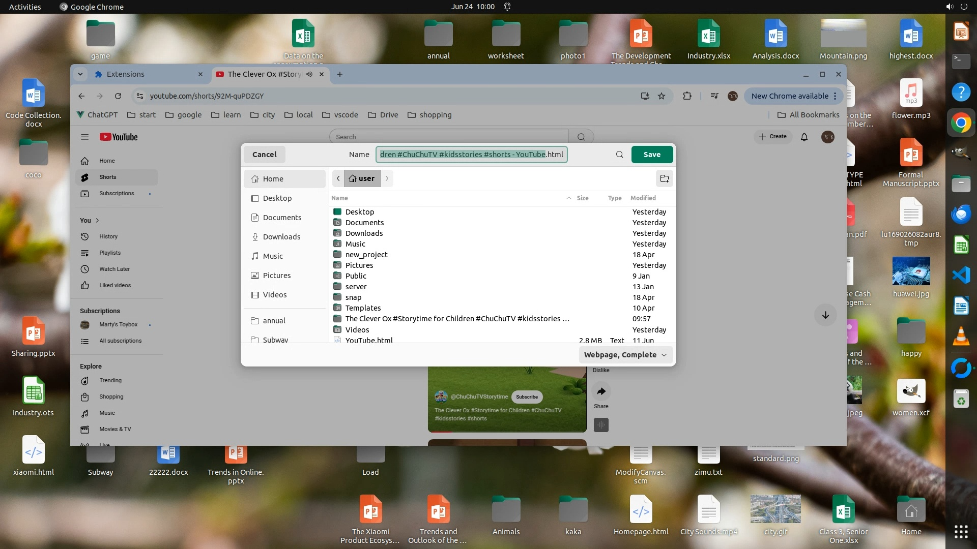Mute the Clever Ox tab audio
The image size is (977, 549).
click(309, 74)
